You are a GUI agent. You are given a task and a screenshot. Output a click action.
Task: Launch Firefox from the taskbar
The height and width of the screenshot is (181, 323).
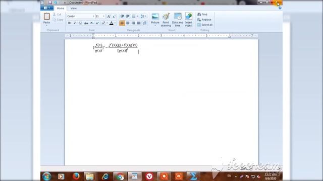[x=76, y=176]
